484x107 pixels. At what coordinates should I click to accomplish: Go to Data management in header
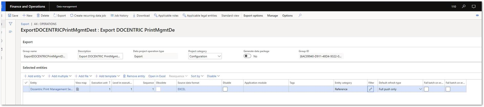(x=67, y=7)
